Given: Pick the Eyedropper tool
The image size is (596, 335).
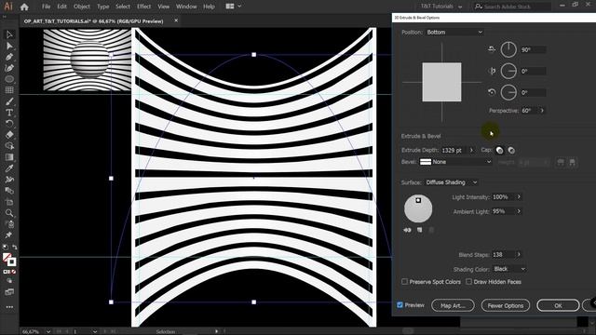Looking at the screenshot, I should 9,168.
